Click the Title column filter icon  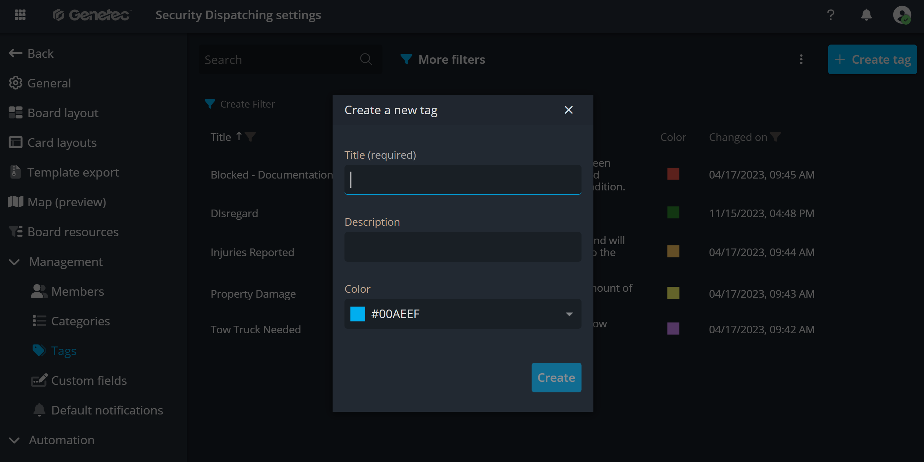tap(250, 136)
